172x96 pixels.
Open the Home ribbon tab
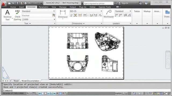13,7
